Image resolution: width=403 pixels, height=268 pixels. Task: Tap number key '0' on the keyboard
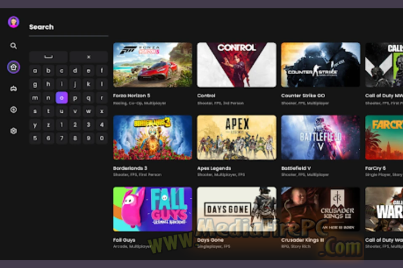pyautogui.click(x=102, y=138)
